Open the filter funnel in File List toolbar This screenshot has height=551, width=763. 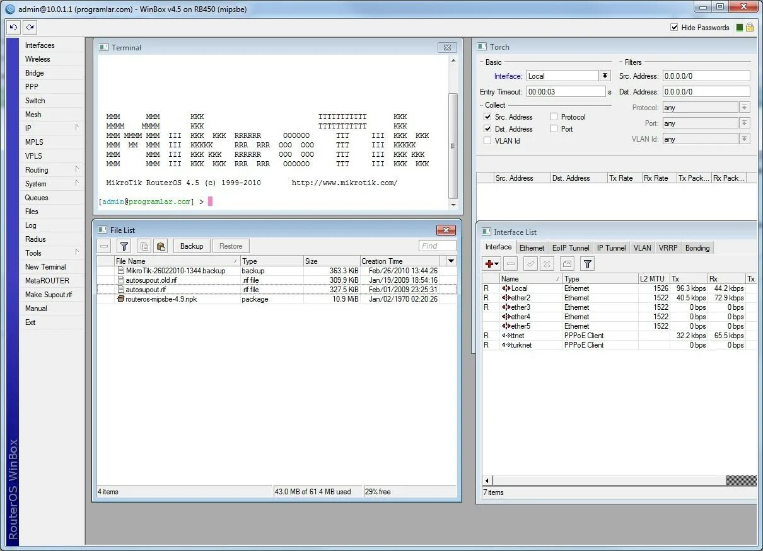[124, 246]
